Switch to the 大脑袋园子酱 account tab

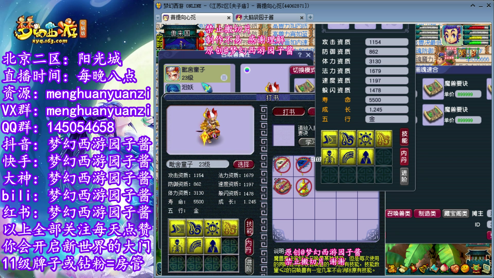click(270, 18)
